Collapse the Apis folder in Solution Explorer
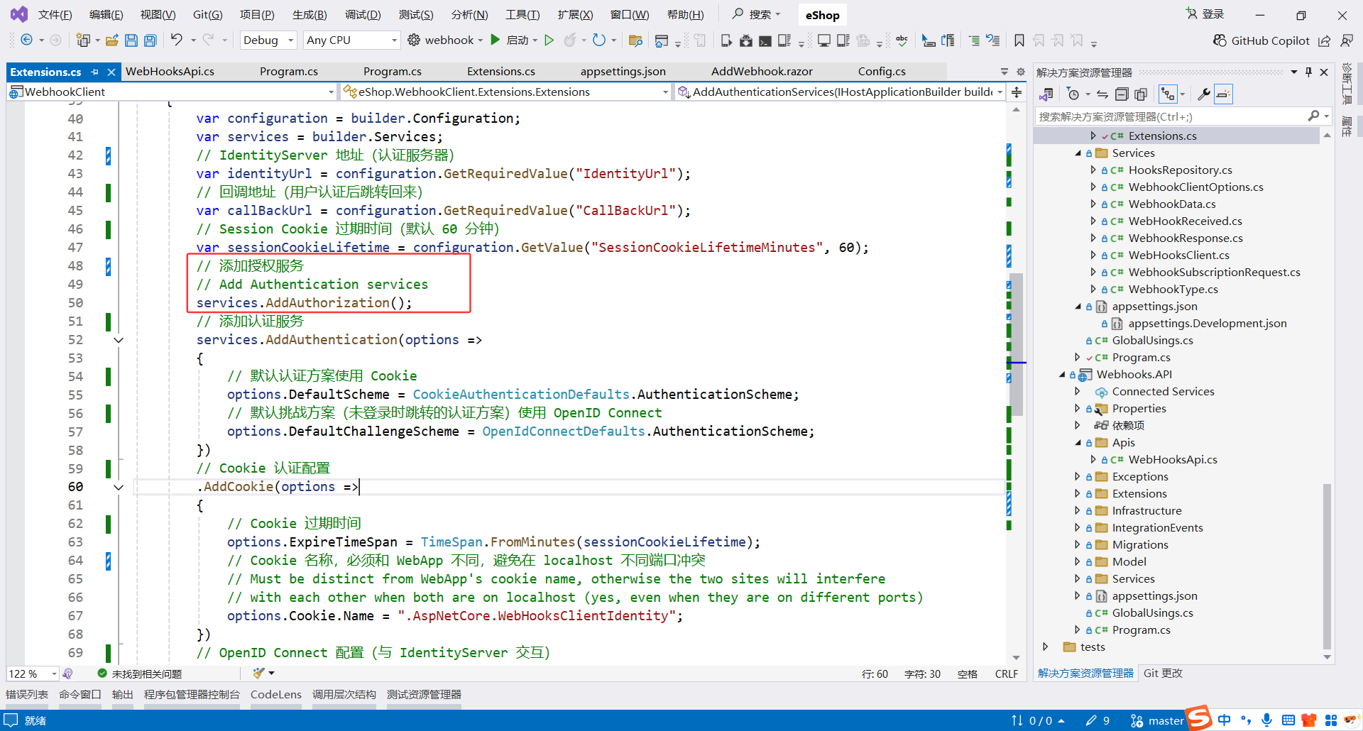The height and width of the screenshot is (731, 1363). (x=1078, y=443)
